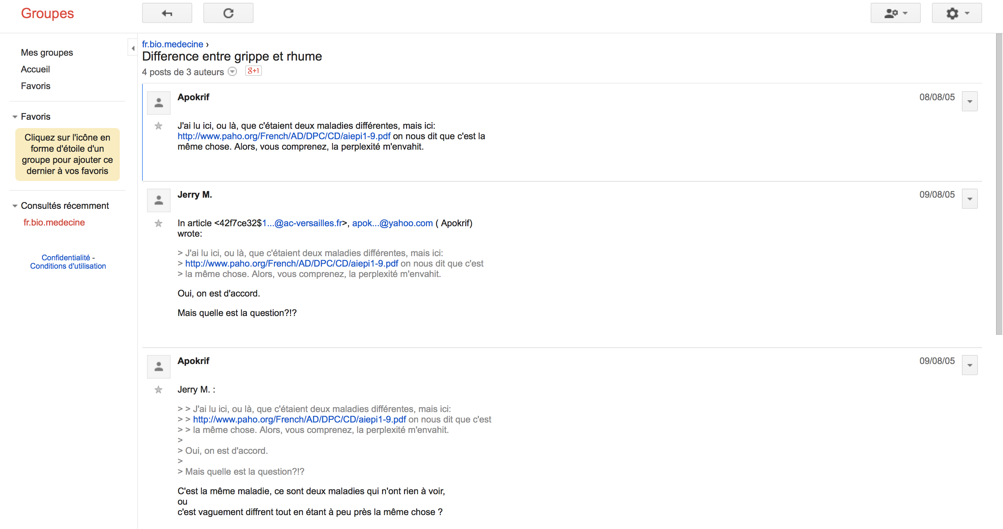Click the text 'Mais quelle est la question?!?' in Jerry's post
The width and height of the screenshot is (1003, 529).
237,313
